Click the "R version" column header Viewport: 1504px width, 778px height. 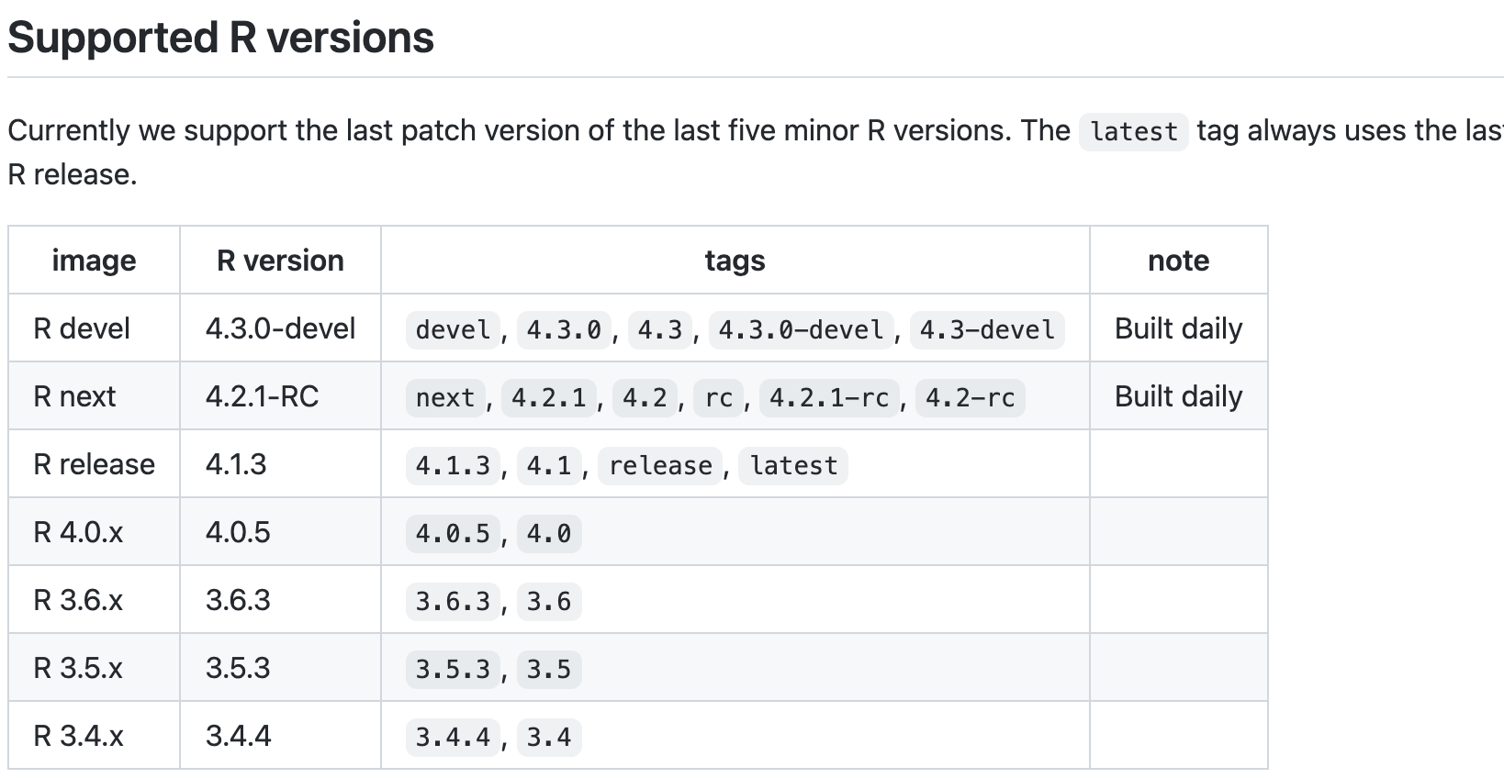click(x=280, y=261)
